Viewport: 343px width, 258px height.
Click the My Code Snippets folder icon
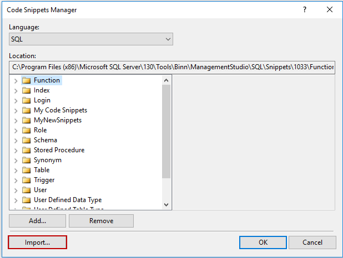click(26, 110)
